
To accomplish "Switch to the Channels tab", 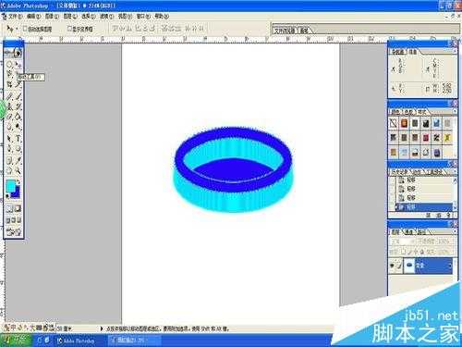I will (x=409, y=231).
